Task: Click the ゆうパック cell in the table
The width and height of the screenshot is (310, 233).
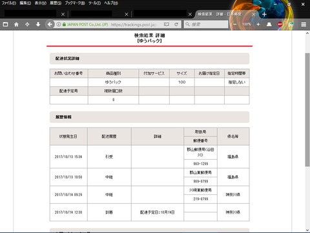Action: (x=113, y=82)
